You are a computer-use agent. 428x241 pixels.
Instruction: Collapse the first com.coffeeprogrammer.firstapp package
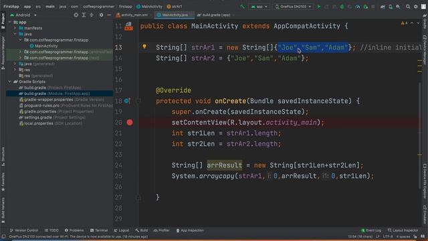(x=21, y=40)
